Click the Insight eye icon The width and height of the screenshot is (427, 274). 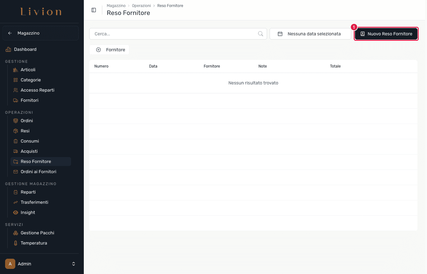click(x=16, y=213)
